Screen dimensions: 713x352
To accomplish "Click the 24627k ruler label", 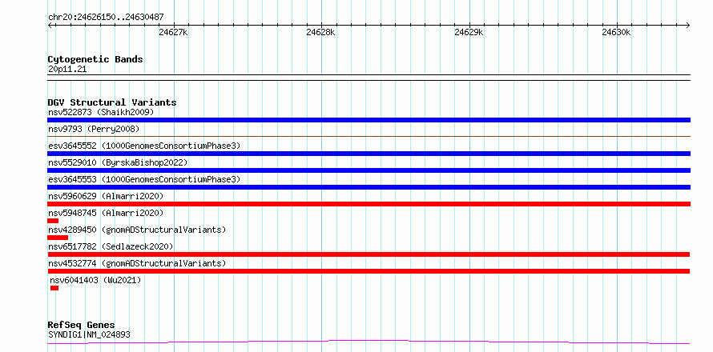I will click(173, 32).
